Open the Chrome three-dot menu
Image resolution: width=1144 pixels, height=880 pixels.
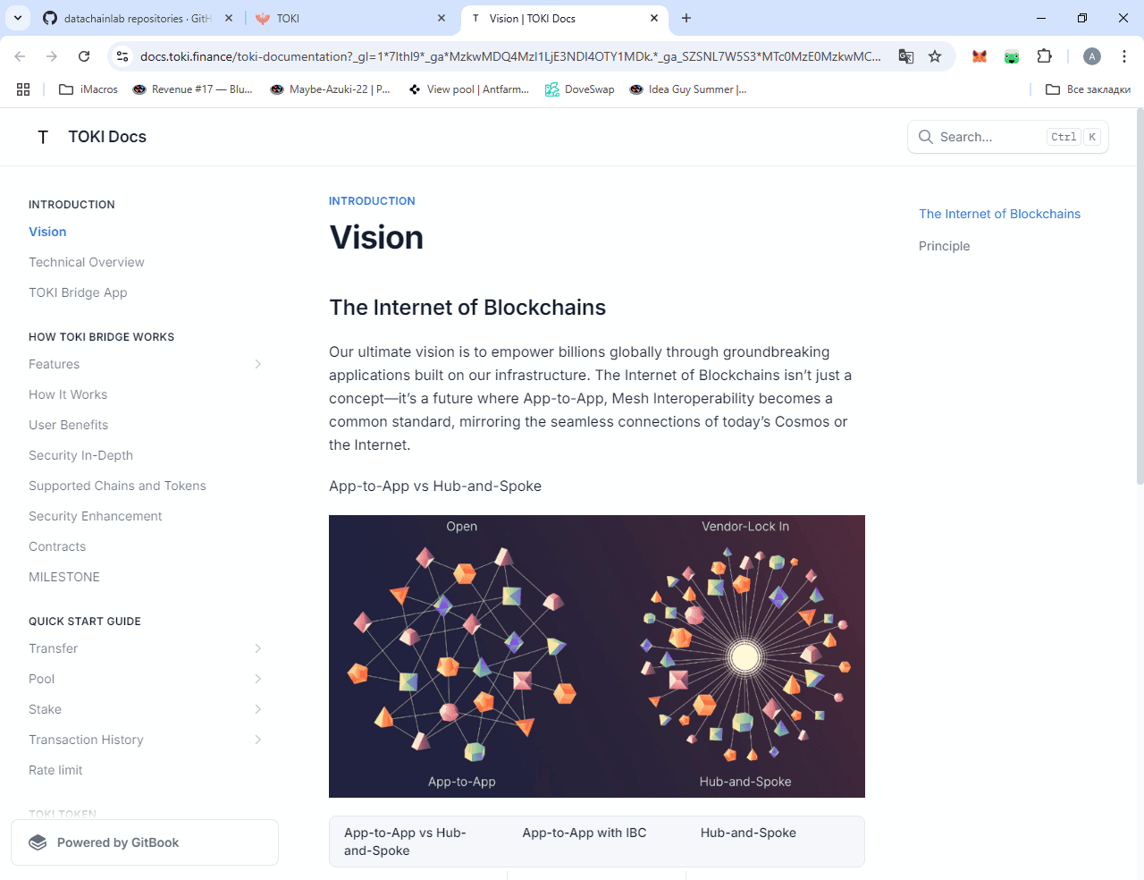[x=1124, y=56]
